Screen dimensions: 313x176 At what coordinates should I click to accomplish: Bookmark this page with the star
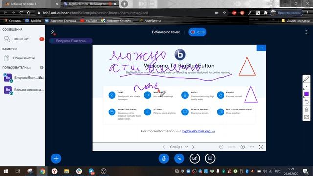[x=224, y=13]
